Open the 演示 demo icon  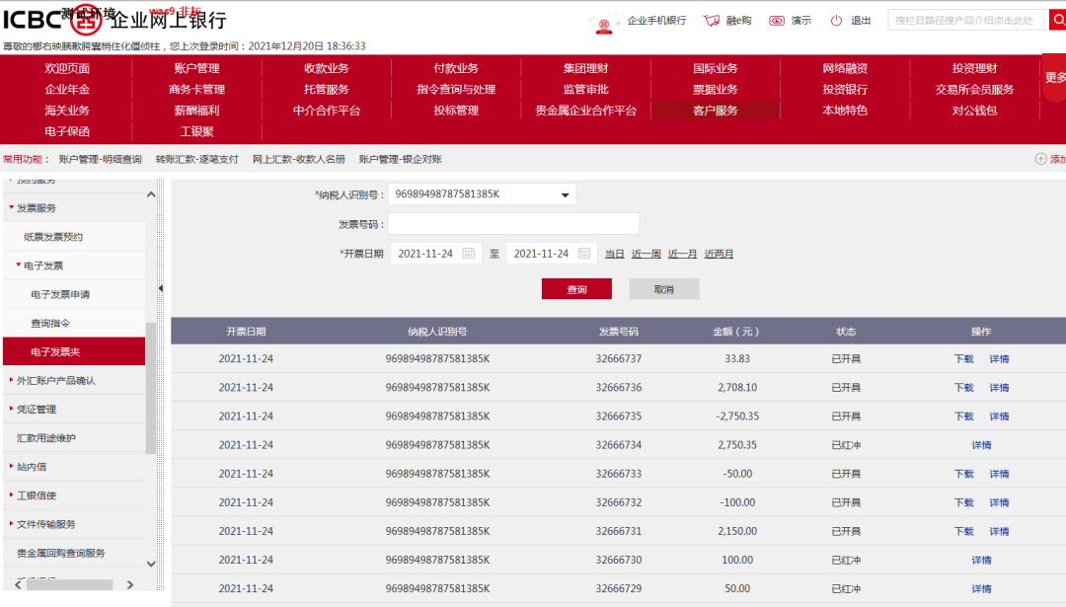tap(776, 20)
